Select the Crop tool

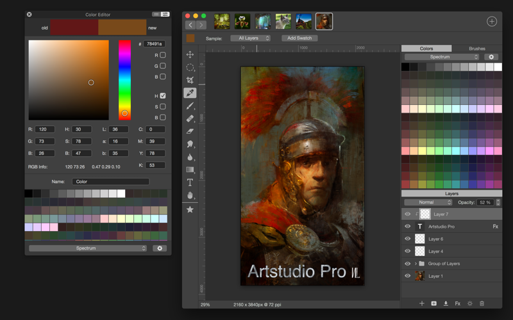[x=190, y=80]
